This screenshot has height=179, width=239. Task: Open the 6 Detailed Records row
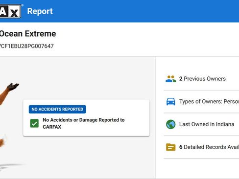point(201,147)
